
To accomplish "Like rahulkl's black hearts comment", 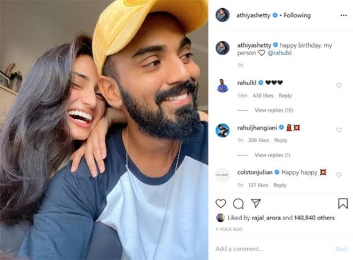I will [339, 85].
